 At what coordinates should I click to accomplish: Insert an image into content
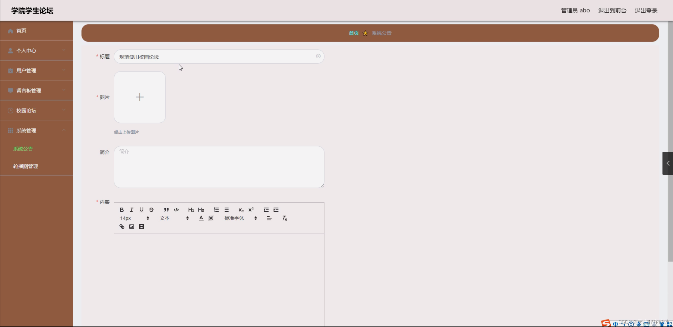(x=132, y=227)
